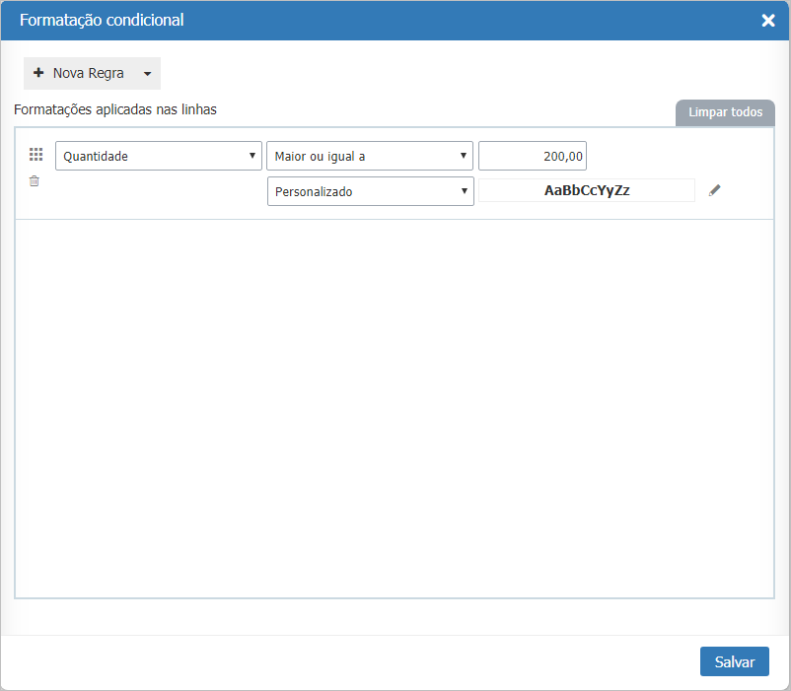The width and height of the screenshot is (791, 691).
Task: Click the Personalizado dropdown arrow
Action: pos(464,190)
